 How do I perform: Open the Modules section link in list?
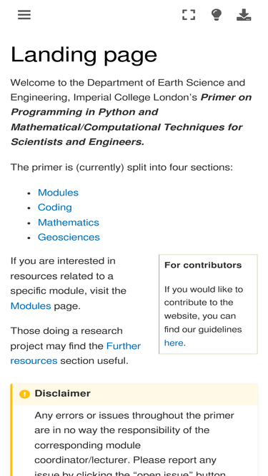[58, 193]
